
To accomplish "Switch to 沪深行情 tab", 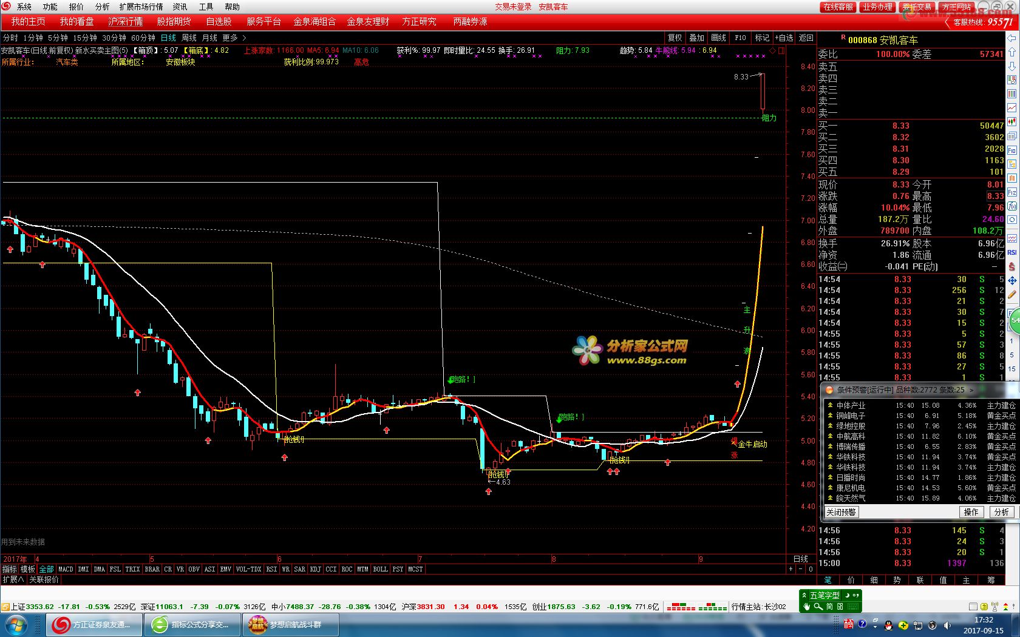I will pyautogui.click(x=125, y=21).
